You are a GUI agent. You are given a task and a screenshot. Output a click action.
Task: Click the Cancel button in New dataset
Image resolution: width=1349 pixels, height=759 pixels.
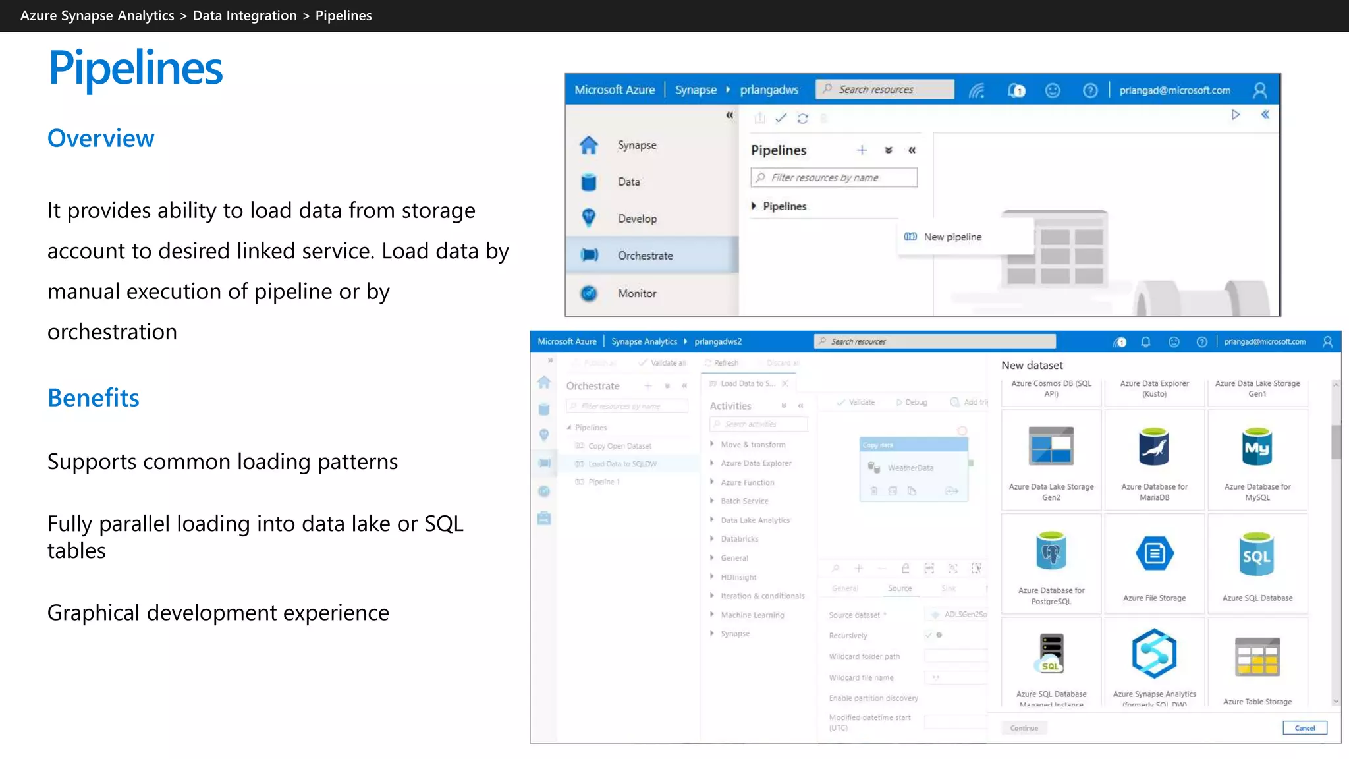tap(1305, 728)
